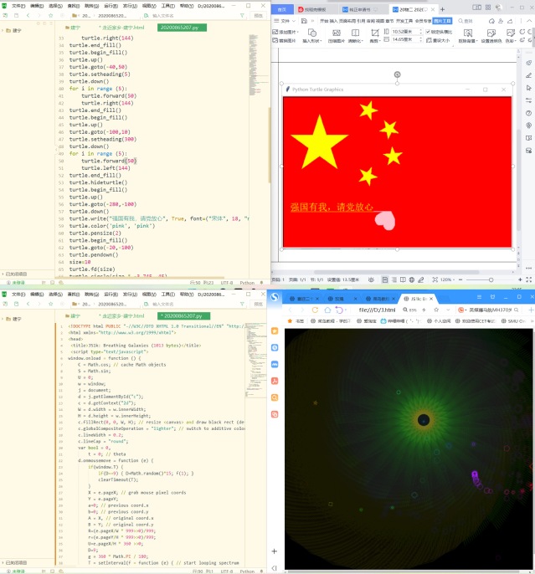Click the file:///D:/3.html address bar
Image resolution: width=535 pixels, height=574 pixels.
377,310
